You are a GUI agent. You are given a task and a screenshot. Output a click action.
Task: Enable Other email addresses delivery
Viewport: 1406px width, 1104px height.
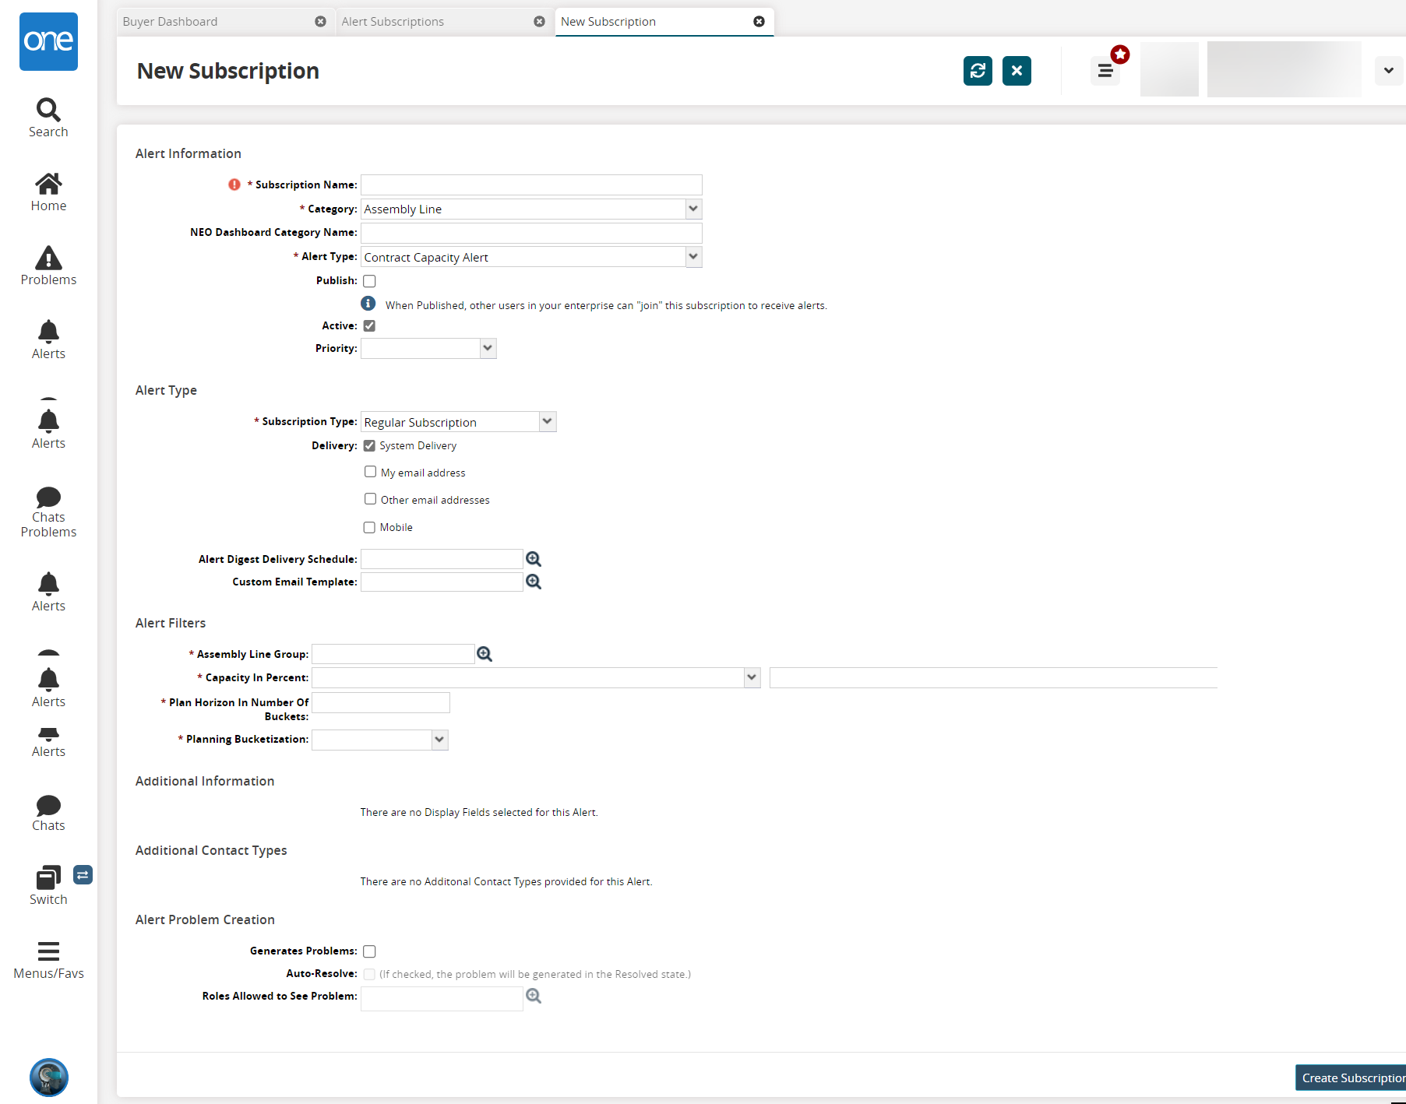click(370, 499)
